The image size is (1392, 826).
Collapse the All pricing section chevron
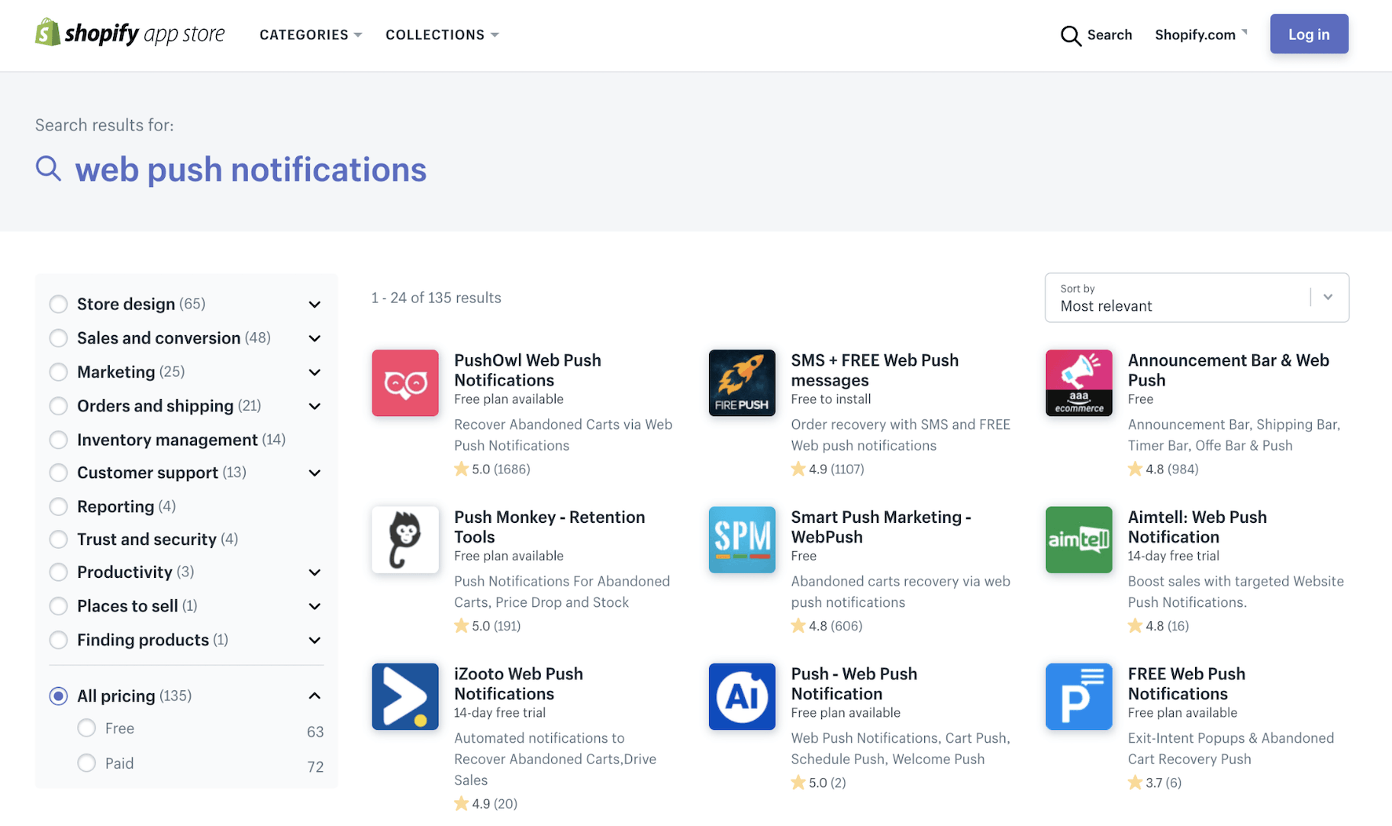pyautogui.click(x=314, y=695)
